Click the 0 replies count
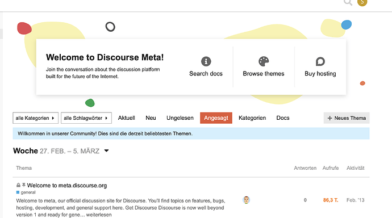This screenshot has width=392, height=218. 305,200
